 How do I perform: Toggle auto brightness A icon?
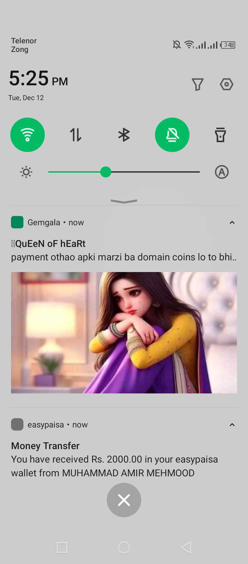222,172
